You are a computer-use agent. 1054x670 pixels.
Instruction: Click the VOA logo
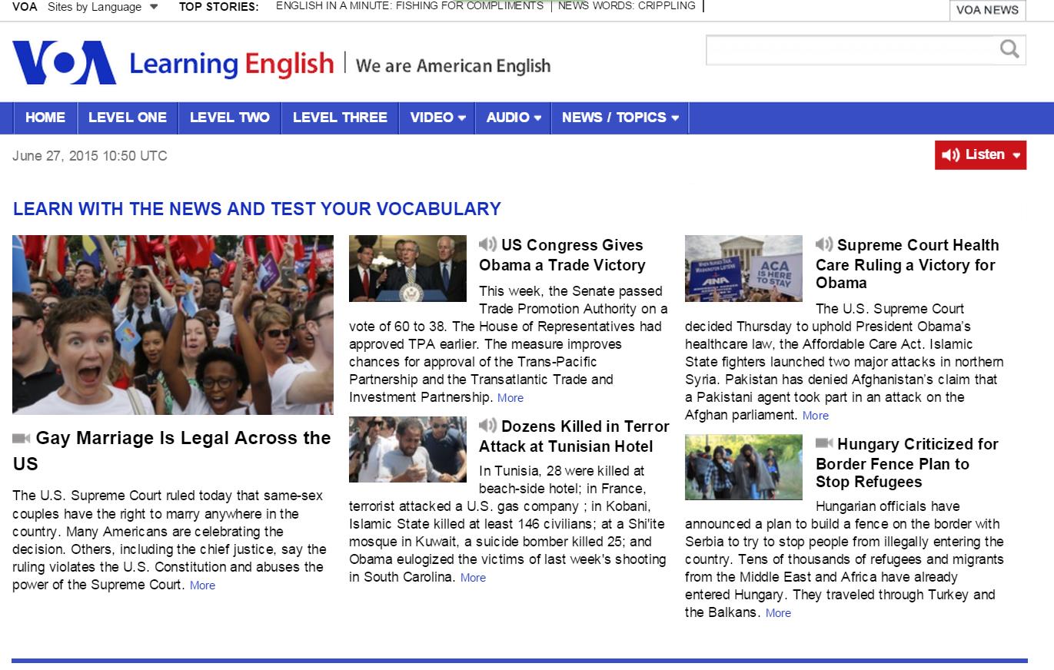tap(65, 62)
